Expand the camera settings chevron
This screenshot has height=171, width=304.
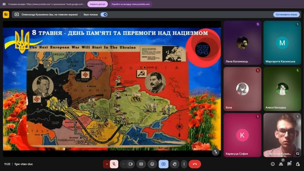pyautogui.click(x=123, y=164)
